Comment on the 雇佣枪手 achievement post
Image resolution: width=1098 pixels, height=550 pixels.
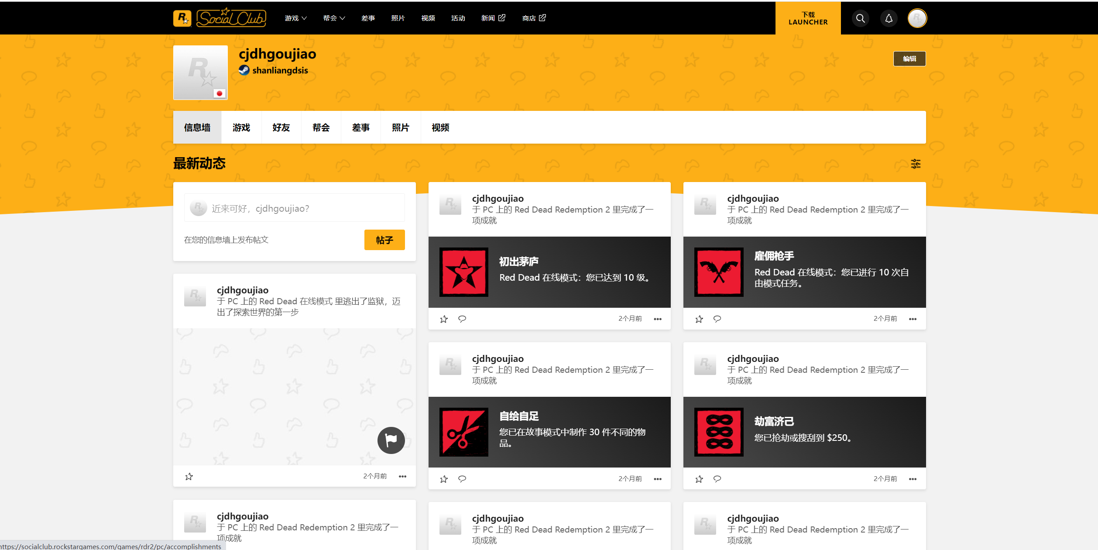pos(717,319)
